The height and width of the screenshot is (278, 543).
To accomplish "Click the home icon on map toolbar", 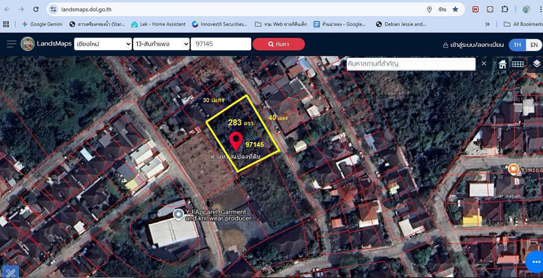I will coord(502,64).
